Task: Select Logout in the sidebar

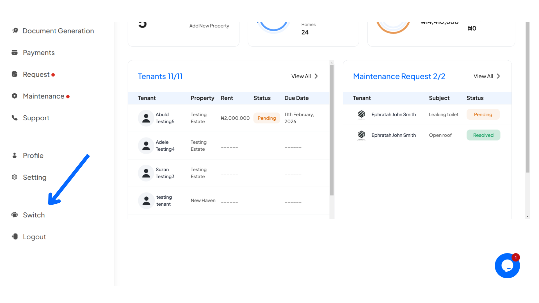Action: click(x=34, y=237)
